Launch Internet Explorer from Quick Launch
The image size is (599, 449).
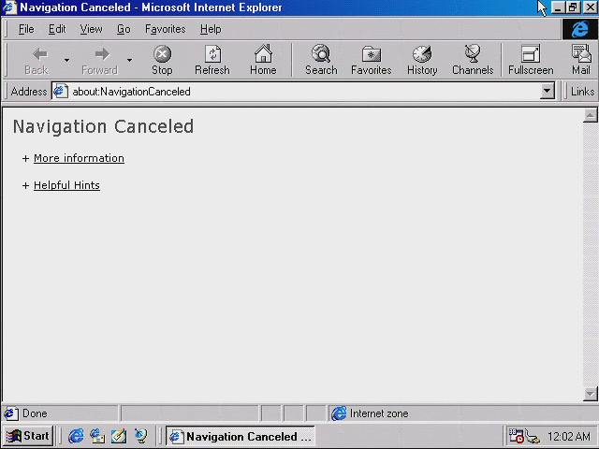[76, 436]
